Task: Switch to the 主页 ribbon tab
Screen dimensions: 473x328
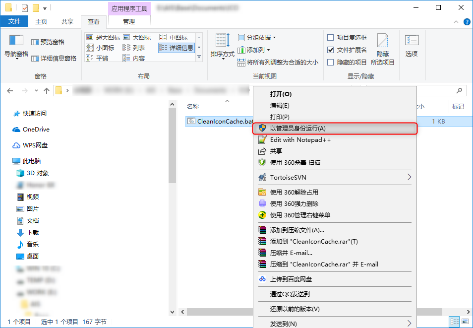Action: (x=42, y=21)
